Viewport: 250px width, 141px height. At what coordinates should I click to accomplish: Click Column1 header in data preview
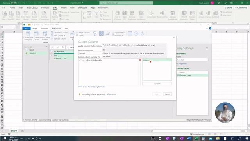61,52
